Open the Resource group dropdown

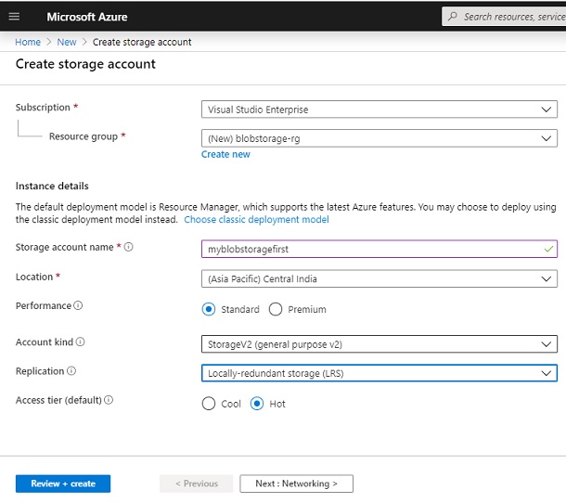379,138
